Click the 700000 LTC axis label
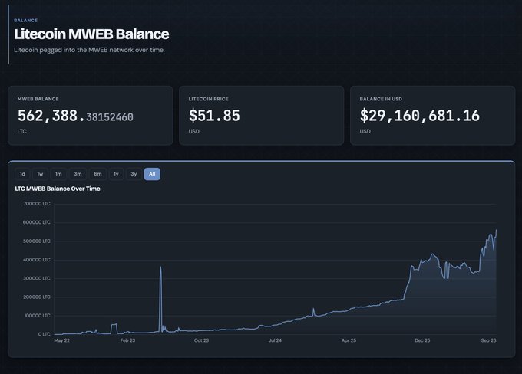This screenshot has width=522, height=374. point(37,204)
